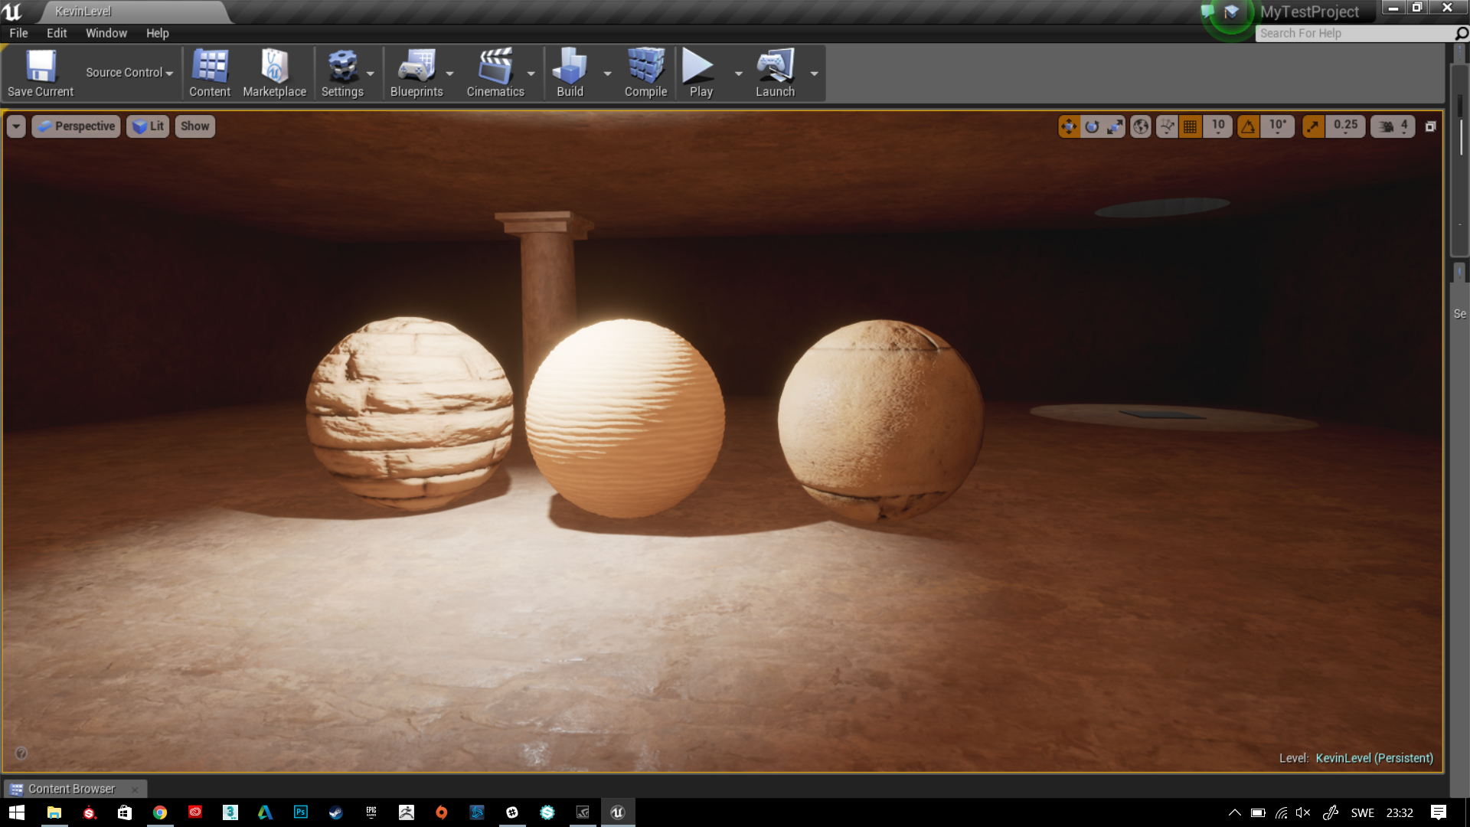Toggle scale snapping in the viewport toolbar
Viewport: 1470px width, 827px height.
[x=1312, y=126]
